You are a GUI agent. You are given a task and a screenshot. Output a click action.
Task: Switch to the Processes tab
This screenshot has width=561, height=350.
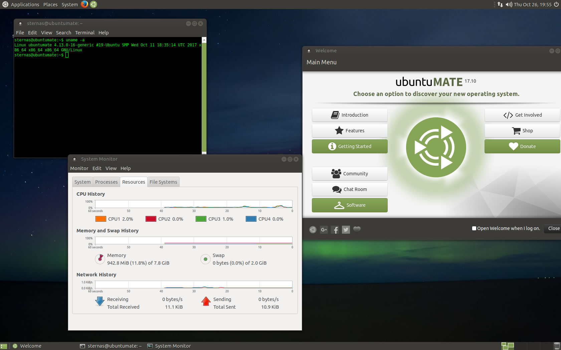[x=107, y=182]
